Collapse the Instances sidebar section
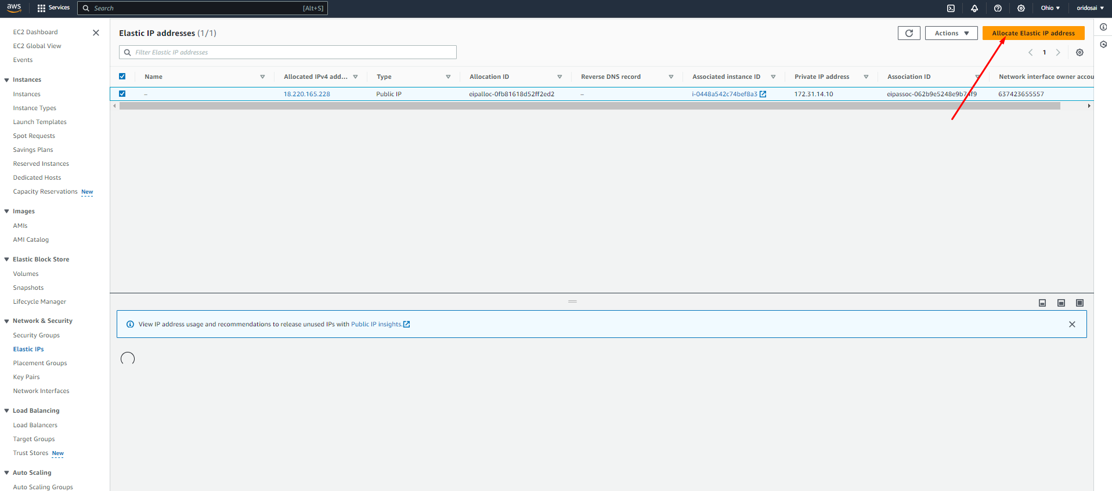Image resolution: width=1112 pixels, height=491 pixels. tap(6, 80)
